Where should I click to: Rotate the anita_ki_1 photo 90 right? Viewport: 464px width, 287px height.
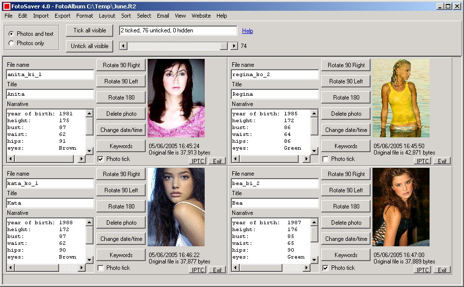click(x=122, y=65)
